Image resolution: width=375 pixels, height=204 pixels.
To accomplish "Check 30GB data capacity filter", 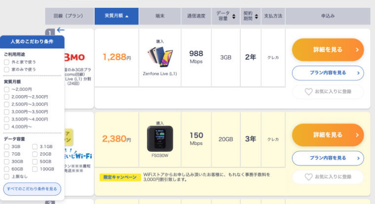I will 6,162.
